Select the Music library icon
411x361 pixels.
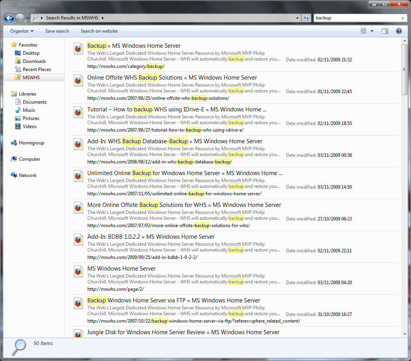tap(18, 110)
